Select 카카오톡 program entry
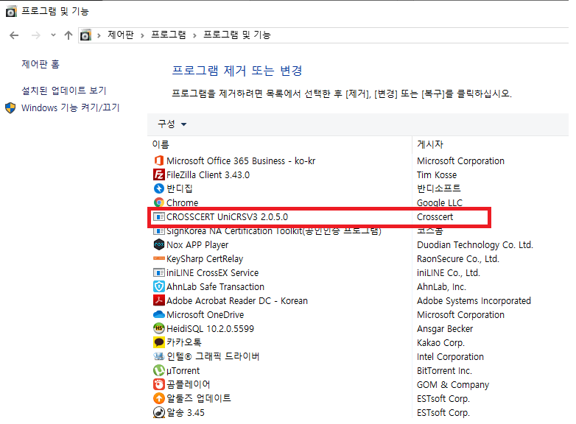The width and height of the screenshot is (576, 424). point(184,342)
